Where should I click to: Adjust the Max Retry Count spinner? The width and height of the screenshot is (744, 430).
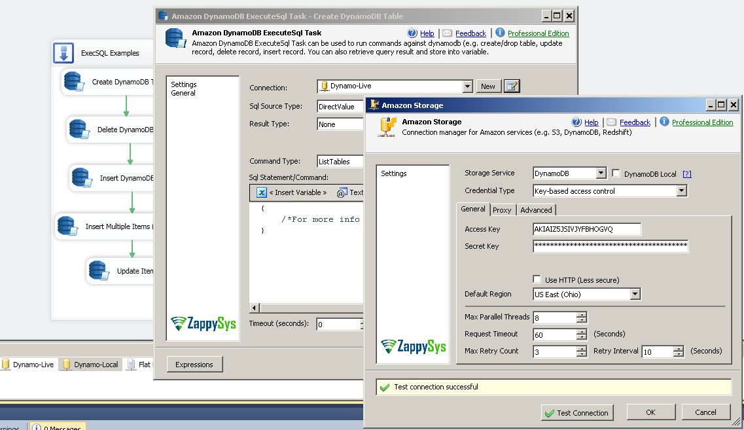point(581,351)
